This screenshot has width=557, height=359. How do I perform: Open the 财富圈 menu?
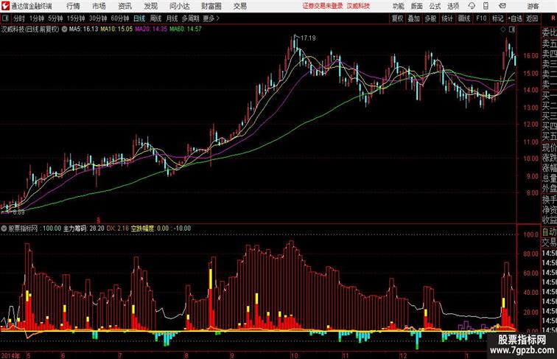pos(211,6)
